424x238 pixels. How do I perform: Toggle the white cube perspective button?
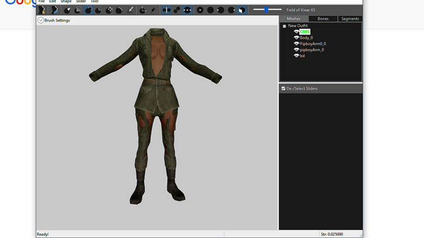[242, 10]
